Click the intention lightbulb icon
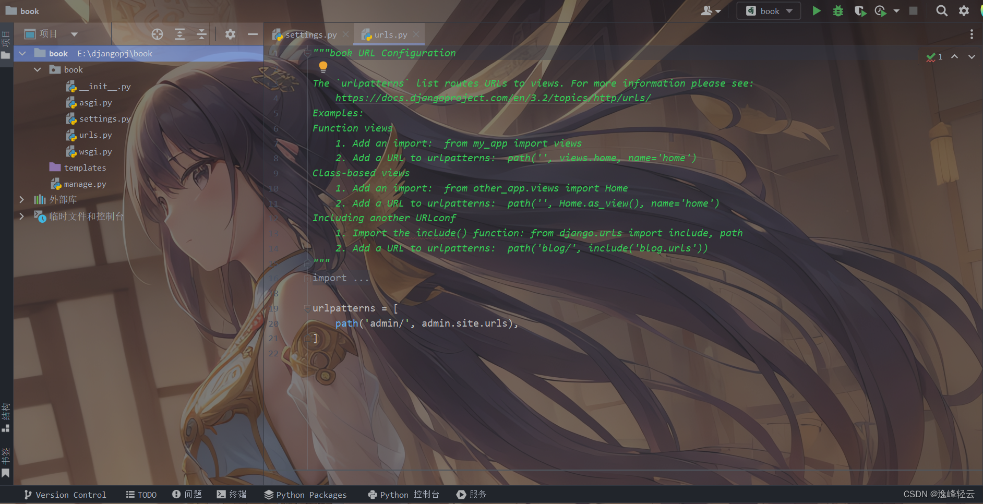The image size is (983, 504). coord(323,67)
